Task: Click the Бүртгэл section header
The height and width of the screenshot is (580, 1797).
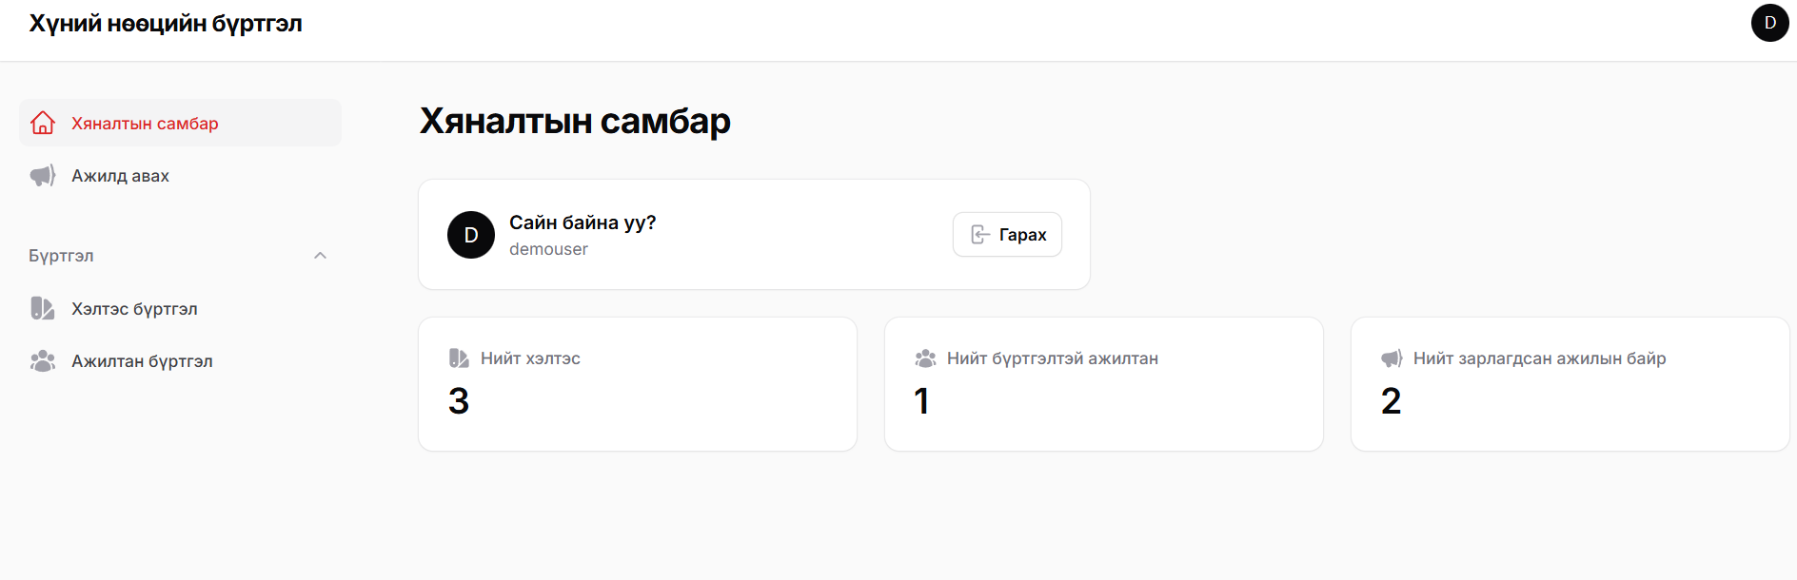Action: point(62,256)
